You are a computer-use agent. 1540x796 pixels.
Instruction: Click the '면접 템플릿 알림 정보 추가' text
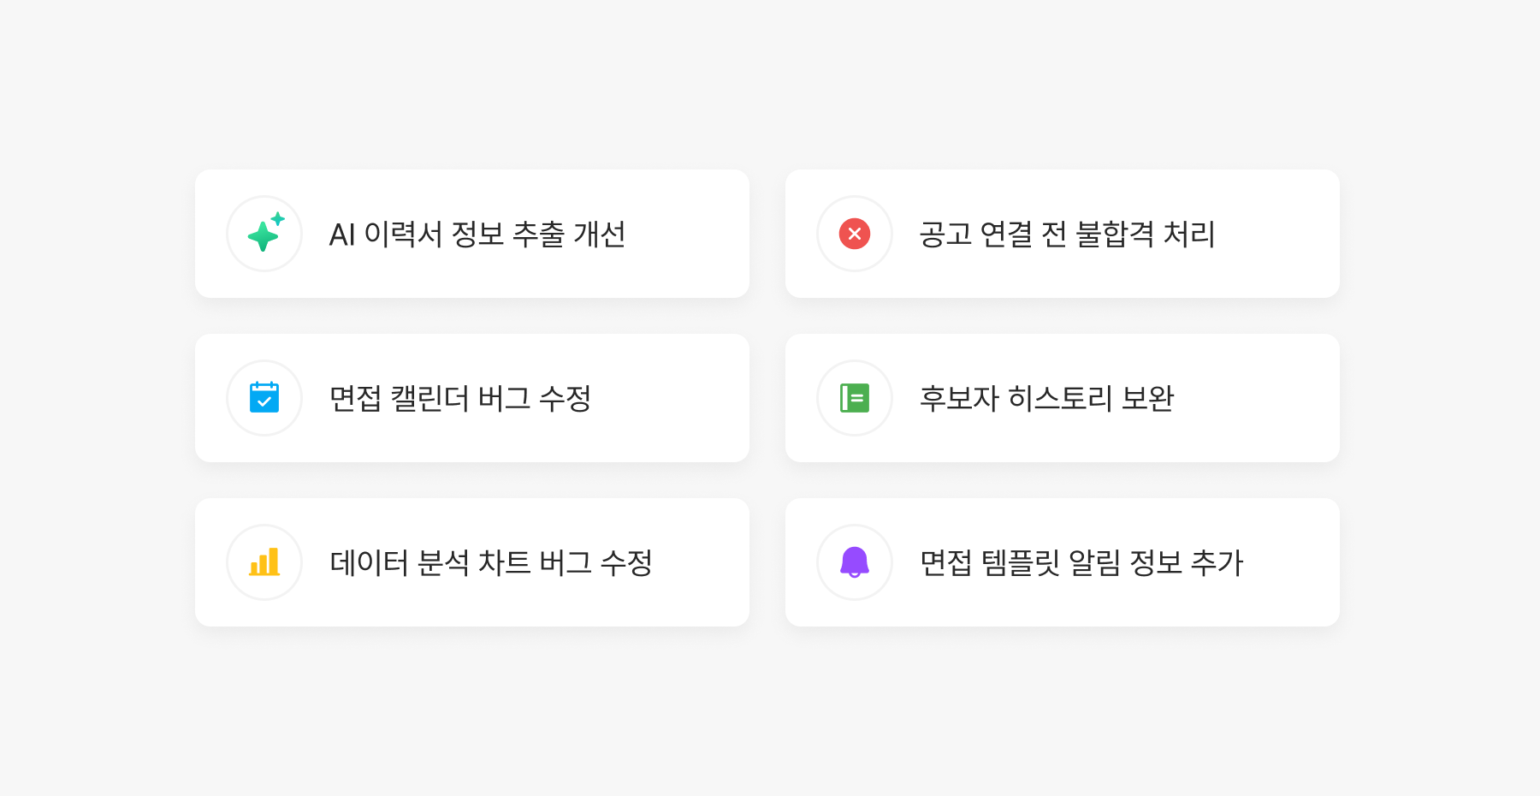pos(1081,563)
